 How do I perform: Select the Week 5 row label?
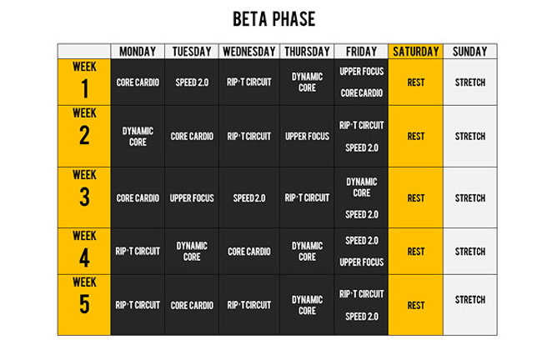click(x=84, y=305)
